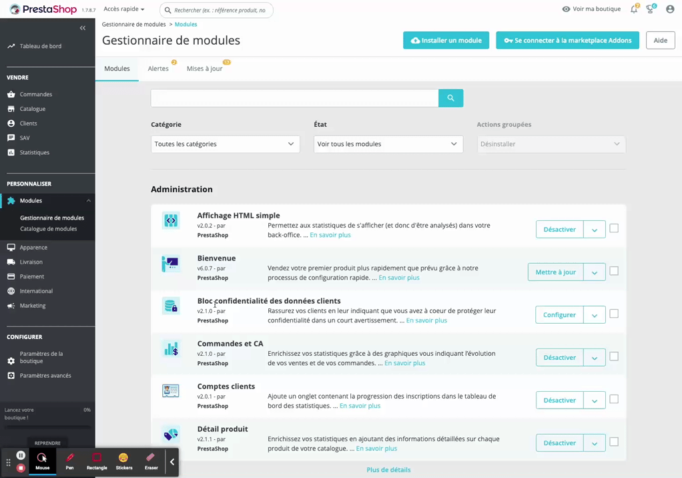Image resolution: width=682 pixels, height=478 pixels.
Task: Click Installer un module button
Action: 446,41
